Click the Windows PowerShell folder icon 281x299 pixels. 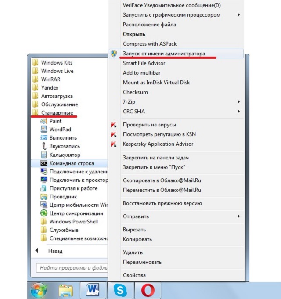tap(43, 222)
